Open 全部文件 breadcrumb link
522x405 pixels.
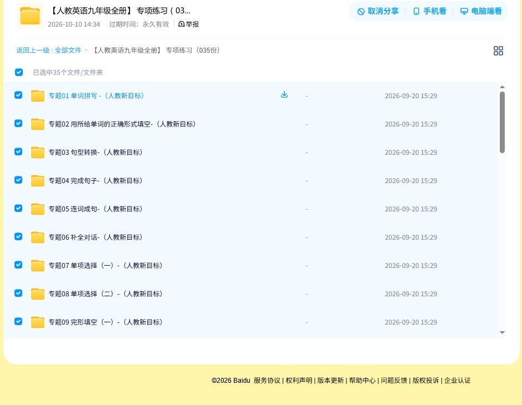(x=68, y=50)
